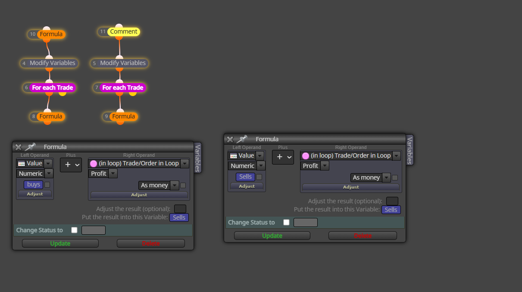The image size is (522, 292).
Task: Open Value dropdown in right panel Left Operand
Action: (260, 155)
